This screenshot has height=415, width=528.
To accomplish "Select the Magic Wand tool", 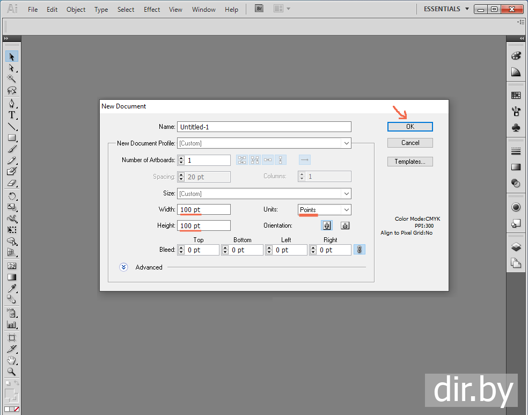I will (11, 78).
